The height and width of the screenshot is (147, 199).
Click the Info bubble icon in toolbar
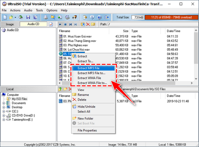(92, 17)
